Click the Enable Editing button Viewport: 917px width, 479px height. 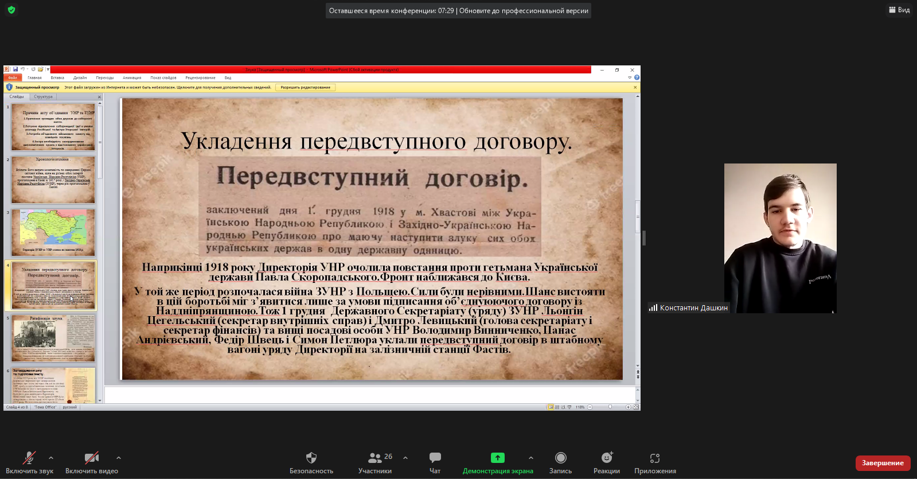coord(305,88)
